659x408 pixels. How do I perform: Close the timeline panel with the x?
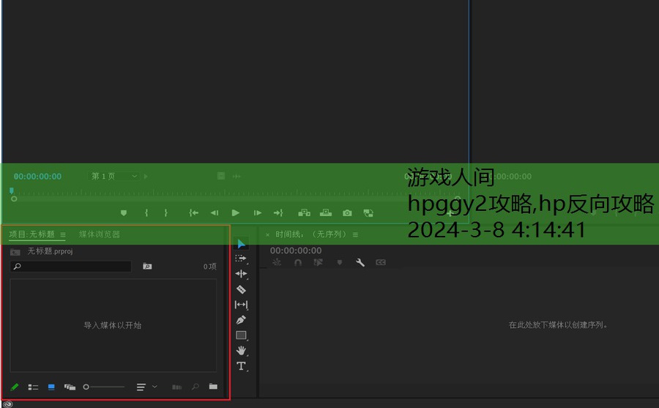click(268, 234)
